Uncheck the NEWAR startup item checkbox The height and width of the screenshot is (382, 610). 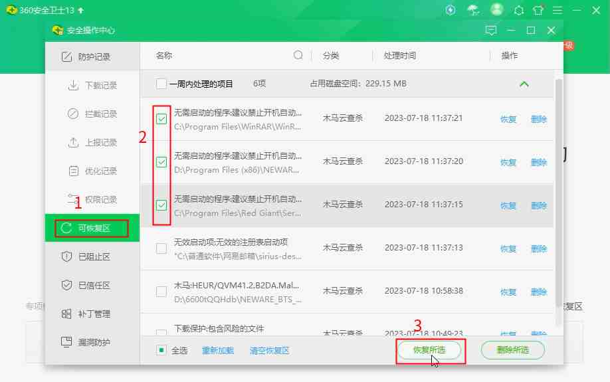[x=161, y=162]
